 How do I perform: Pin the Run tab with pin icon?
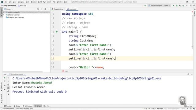point(5,90)
